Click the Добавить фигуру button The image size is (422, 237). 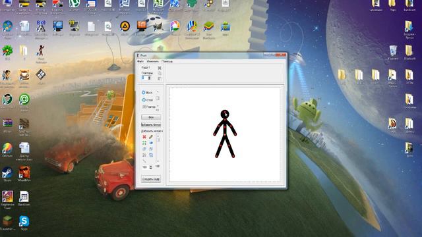point(151,125)
